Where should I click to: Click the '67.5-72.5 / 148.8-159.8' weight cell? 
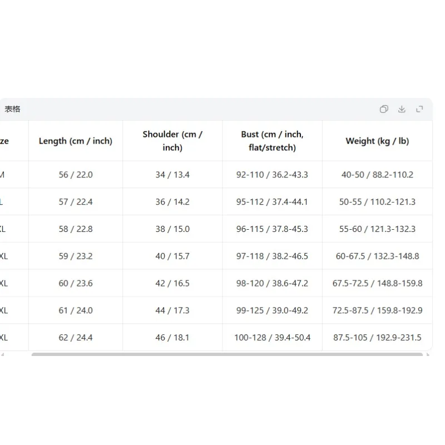[378, 283]
